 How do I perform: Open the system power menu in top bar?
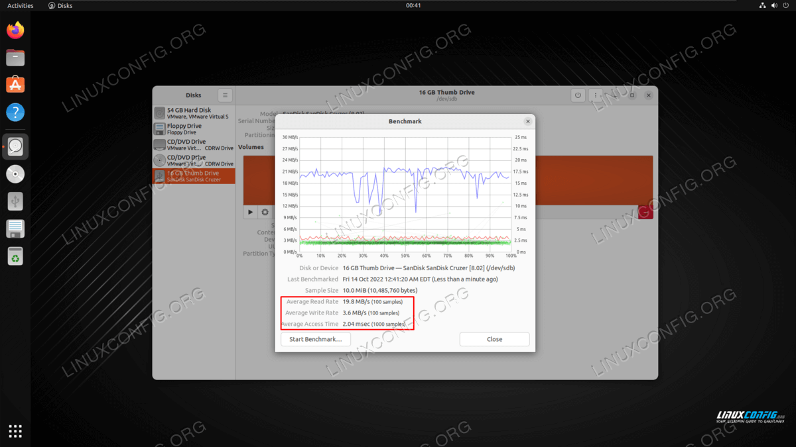(x=787, y=5)
